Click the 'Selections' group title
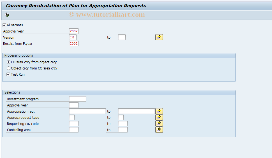The height and width of the screenshot is (158, 272). 12,92
